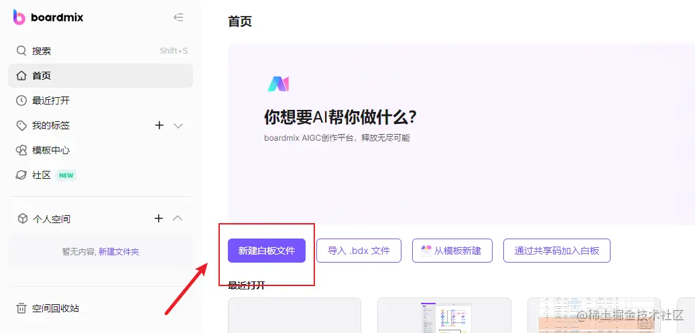Viewport: 695px width, 333px height.
Task: Click the 你想要AI帮你做什么? heading
Action: coord(340,117)
